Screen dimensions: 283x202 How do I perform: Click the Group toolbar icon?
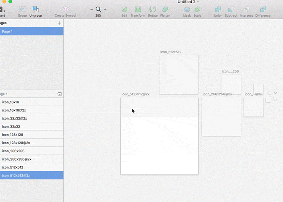point(22,10)
